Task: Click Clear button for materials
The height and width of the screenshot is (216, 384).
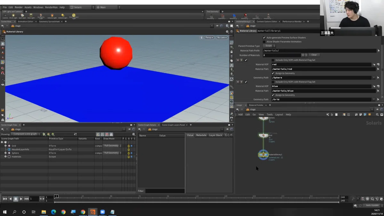Action: pos(314,55)
